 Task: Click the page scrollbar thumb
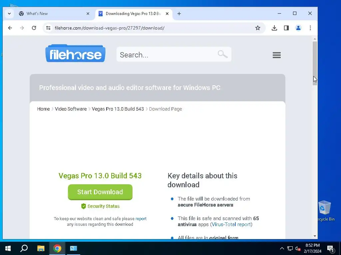pyautogui.click(x=315, y=63)
